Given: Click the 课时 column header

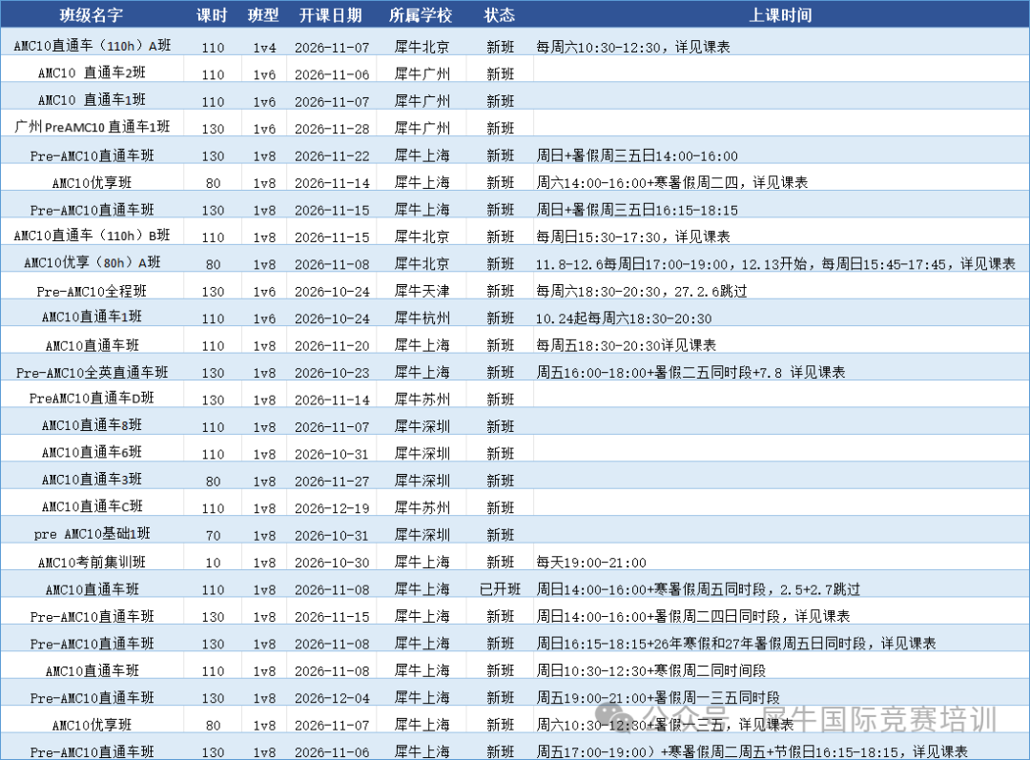Looking at the screenshot, I should 212,15.
